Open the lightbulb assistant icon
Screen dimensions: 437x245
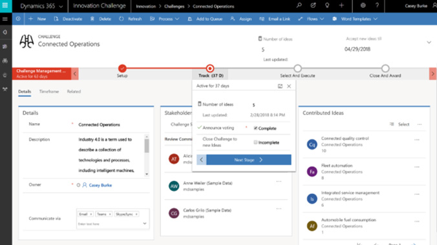(x=327, y=5)
